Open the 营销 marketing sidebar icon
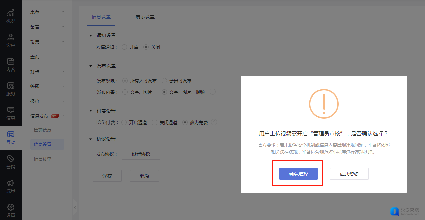The width and height of the screenshot is (425, 220). 11,162
